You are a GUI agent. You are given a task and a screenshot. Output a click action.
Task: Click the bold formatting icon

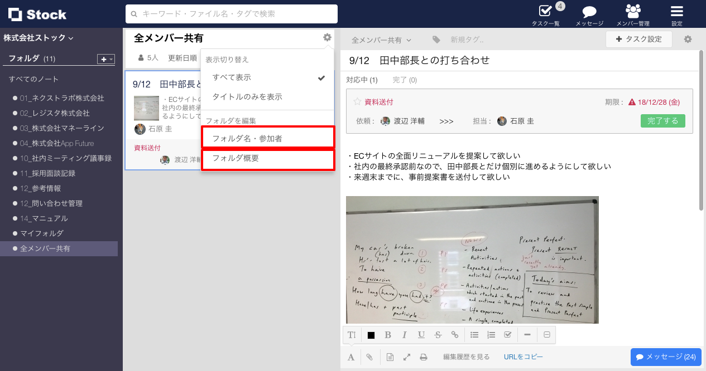click(x=388, y=335)
